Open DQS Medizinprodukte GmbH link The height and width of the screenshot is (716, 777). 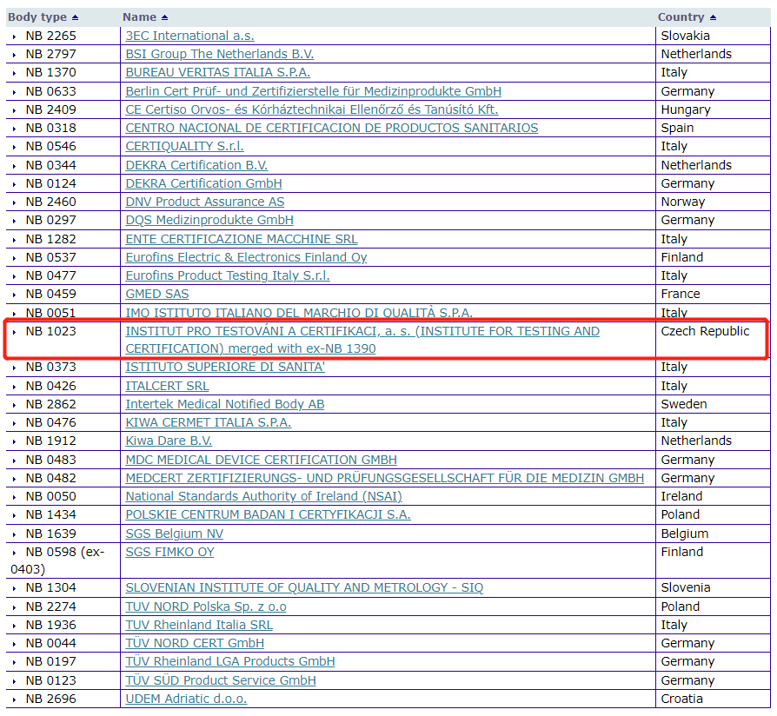coord(209,220)
